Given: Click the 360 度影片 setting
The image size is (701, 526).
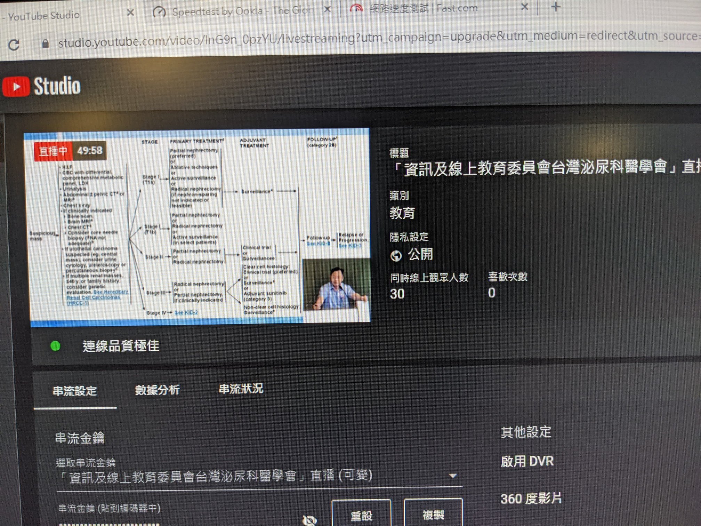Looking at the screenshot, I should [531, 499].
